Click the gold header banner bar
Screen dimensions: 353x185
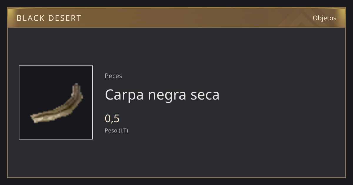coord(176,18)
